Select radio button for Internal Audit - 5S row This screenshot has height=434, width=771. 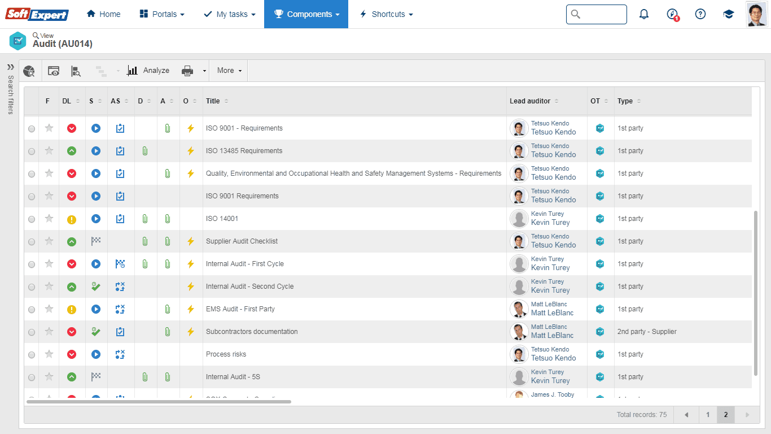pos(32,377)
